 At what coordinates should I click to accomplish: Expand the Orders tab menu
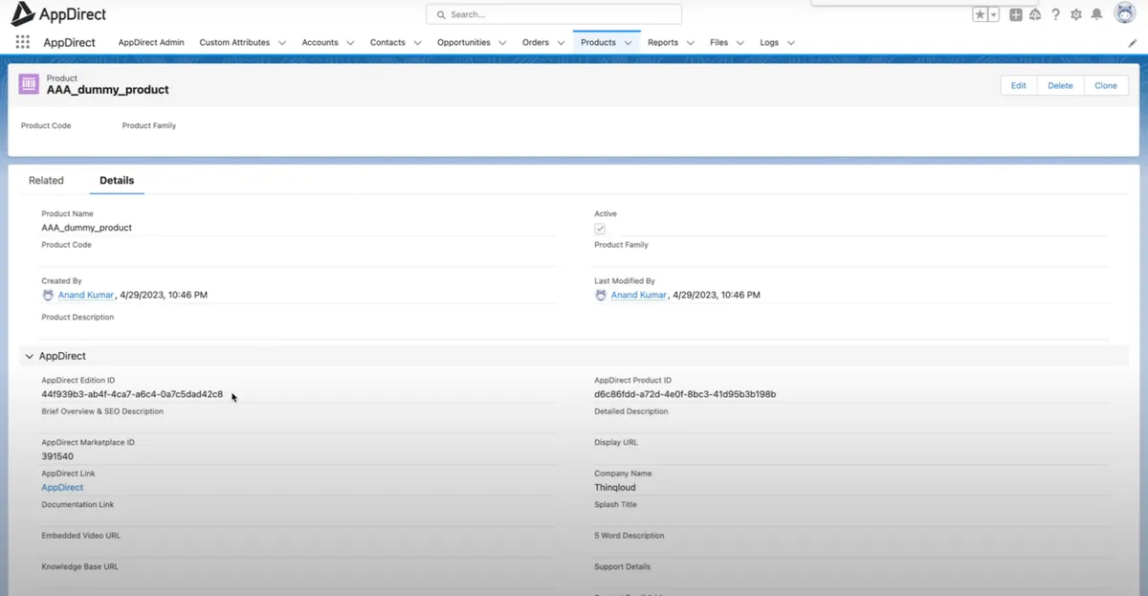click(x=561, y=43)
